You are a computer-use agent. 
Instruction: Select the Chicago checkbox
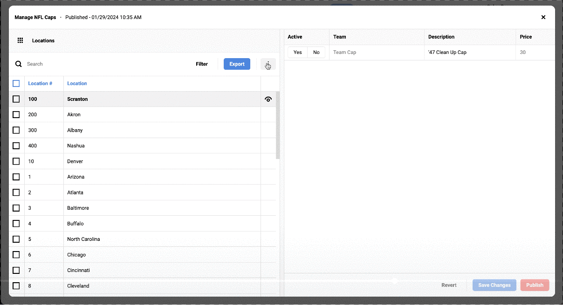(x=16, y=255)
